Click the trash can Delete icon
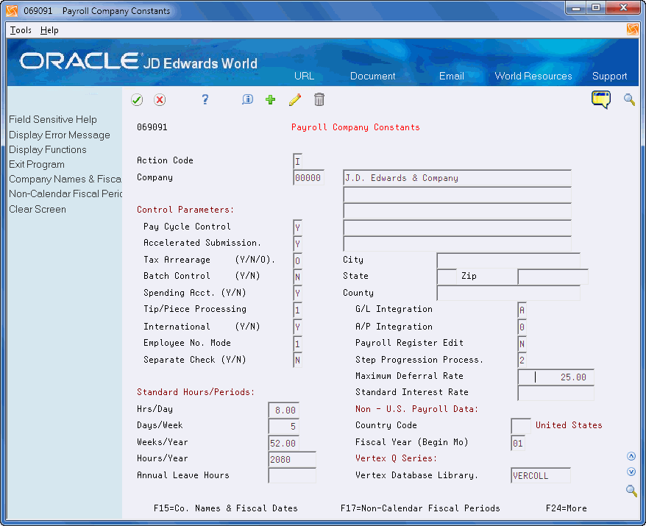Viewport: 646px width, 526px height. pyautogui.click(x=319, y=99)
